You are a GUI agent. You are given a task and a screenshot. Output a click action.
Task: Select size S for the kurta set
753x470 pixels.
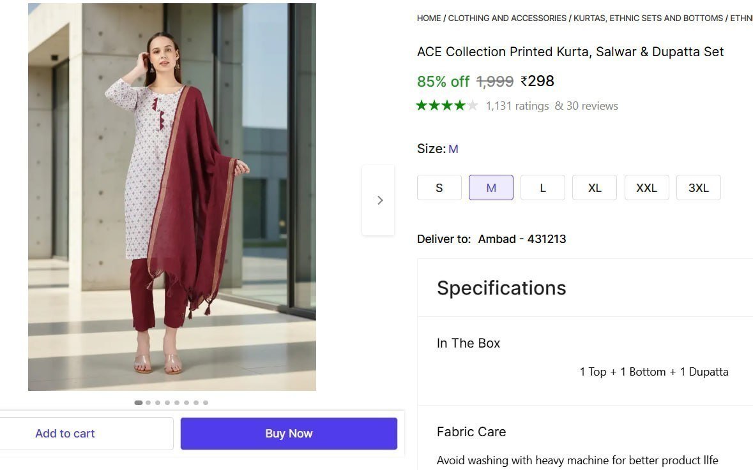[x=439, y=187]
